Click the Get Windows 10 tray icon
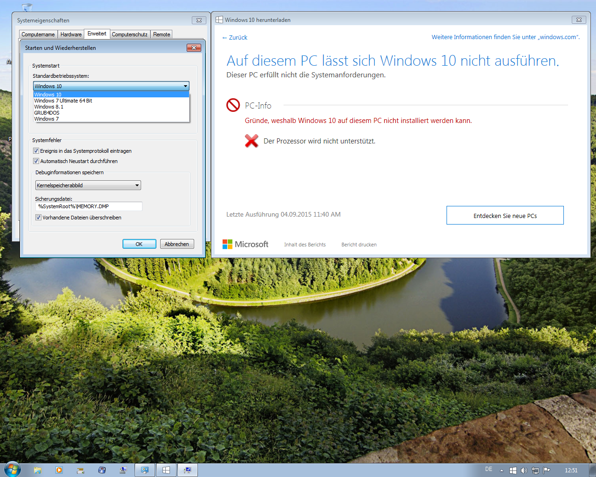 513,470
